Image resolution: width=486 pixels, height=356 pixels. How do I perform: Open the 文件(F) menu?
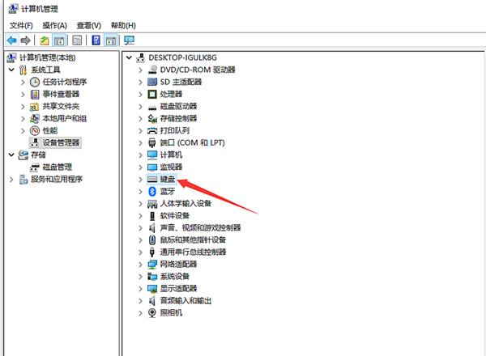pos(21,25)
